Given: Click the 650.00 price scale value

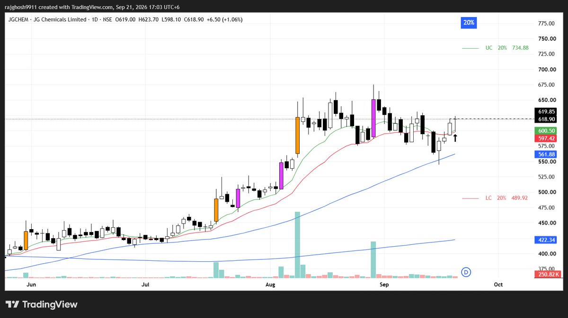Looking at the screenshot, I should tap(546, 100).
